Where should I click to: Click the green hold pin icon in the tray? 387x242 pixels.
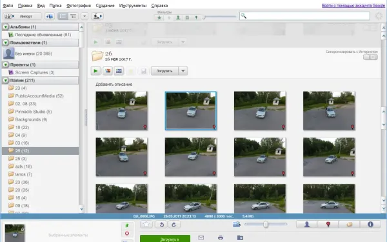[x=127, y=226]
